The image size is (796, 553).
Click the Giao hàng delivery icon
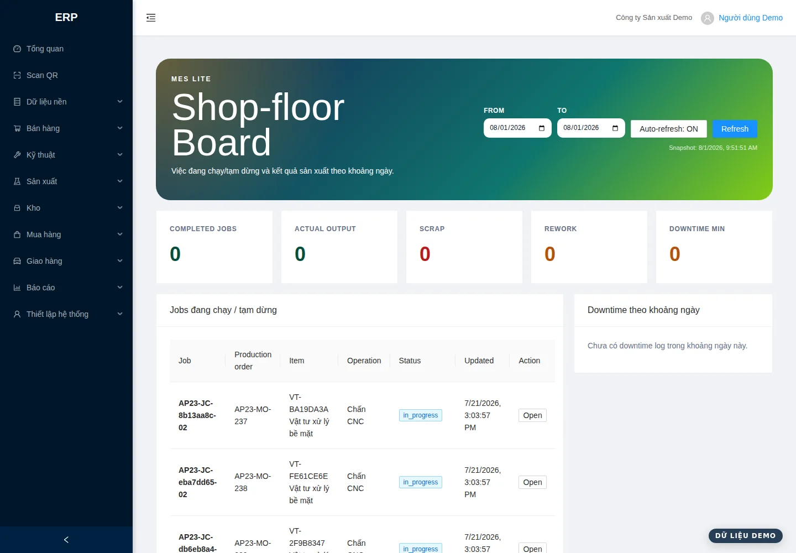tap(17, 261)
